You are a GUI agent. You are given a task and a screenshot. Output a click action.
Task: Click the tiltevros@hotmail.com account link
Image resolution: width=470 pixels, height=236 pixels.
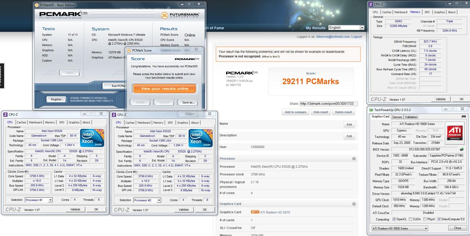[333, 37]
